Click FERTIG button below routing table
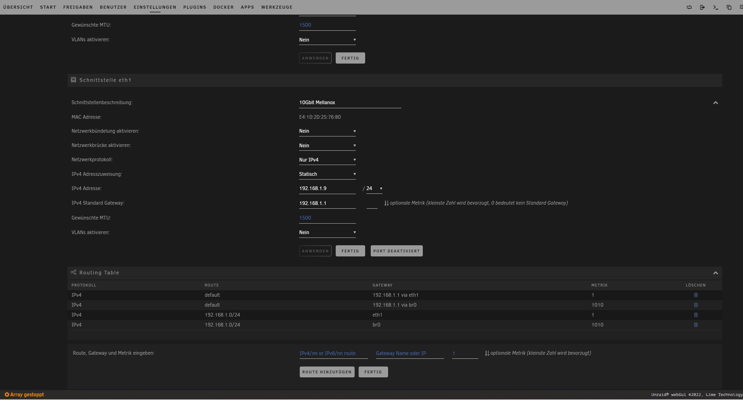Image resolution: width=743 pixels, height=400 pixels. tap(373, 372)
